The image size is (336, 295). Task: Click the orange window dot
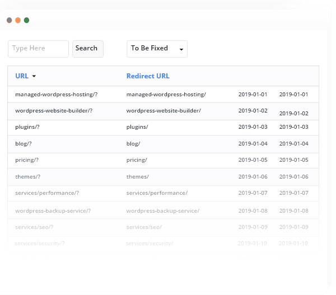(18, 20)
